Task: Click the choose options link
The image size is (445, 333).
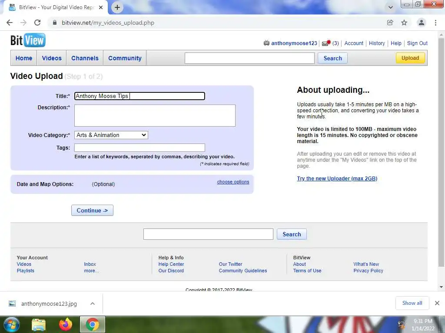Action: pyautogui.click(x=233, y=182)
